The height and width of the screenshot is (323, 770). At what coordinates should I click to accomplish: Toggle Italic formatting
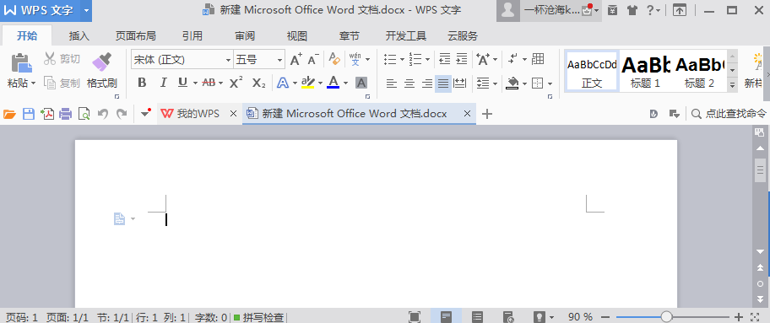point(164,83)
